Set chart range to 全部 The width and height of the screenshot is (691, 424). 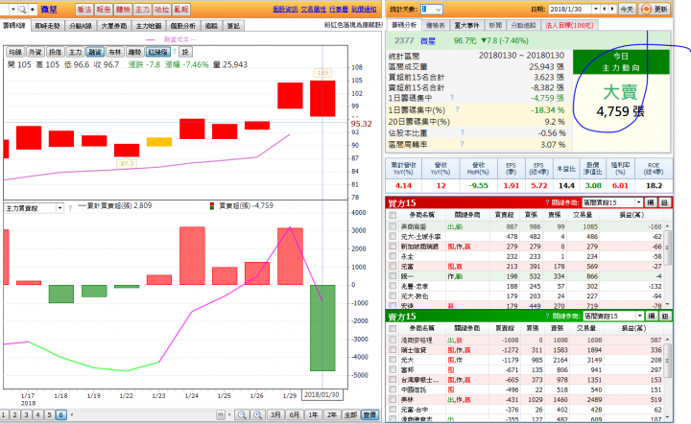pos(350,414)
